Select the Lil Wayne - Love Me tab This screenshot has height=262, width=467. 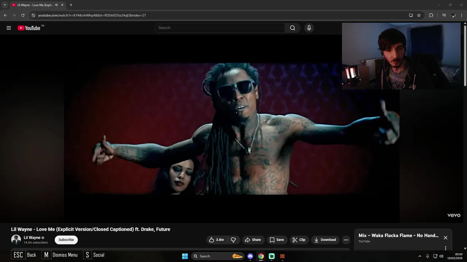coord(35,5)
